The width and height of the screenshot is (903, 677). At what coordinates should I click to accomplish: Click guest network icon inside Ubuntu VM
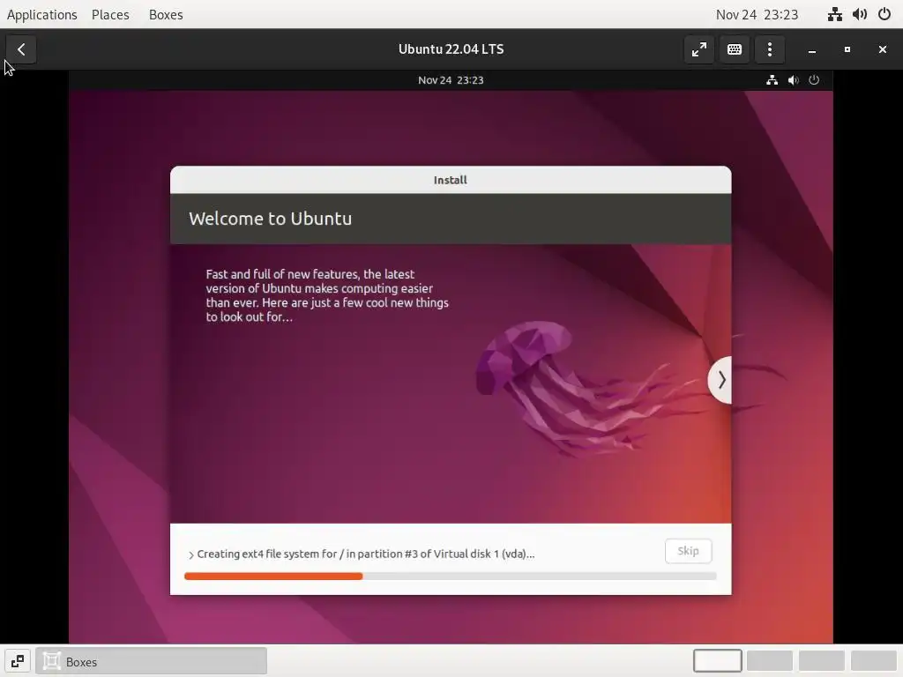772,80
